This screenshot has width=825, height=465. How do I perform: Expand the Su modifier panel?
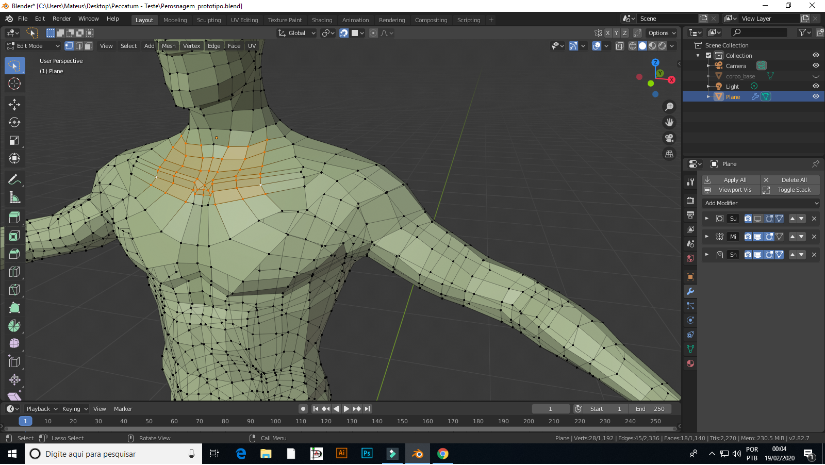[707, 219]
